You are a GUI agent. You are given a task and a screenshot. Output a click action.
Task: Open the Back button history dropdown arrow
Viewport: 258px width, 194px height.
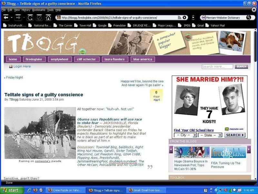pyautogui.click(x=12, y=17)
